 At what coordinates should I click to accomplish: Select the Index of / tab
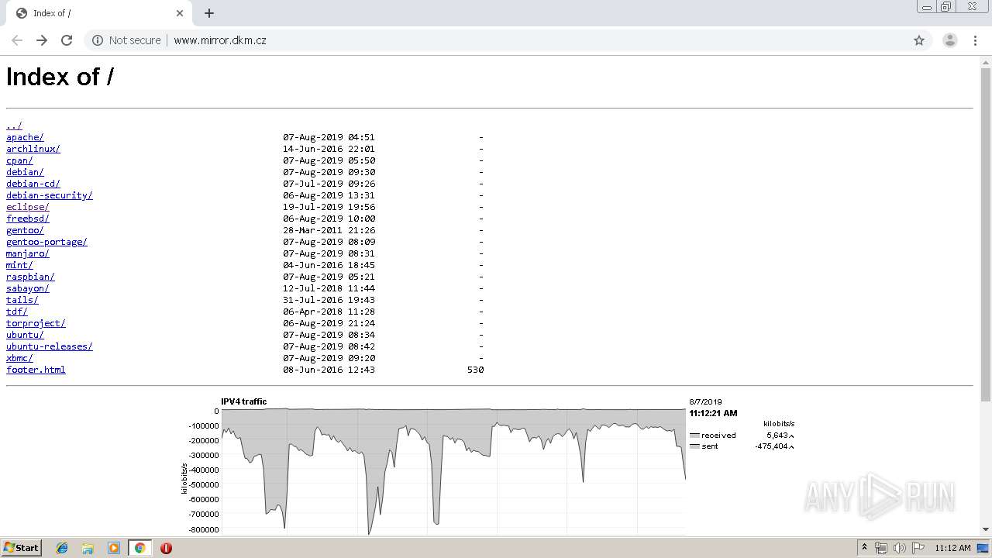click(101, 13)
